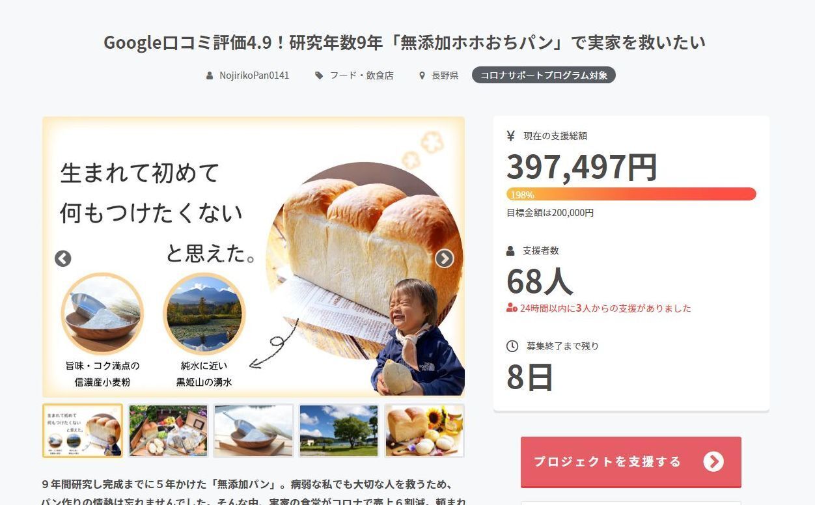This screenshot has width=815, height=505.
Task: Click the yen icon beside 現在の支援総額
Action: click(511, 135)
